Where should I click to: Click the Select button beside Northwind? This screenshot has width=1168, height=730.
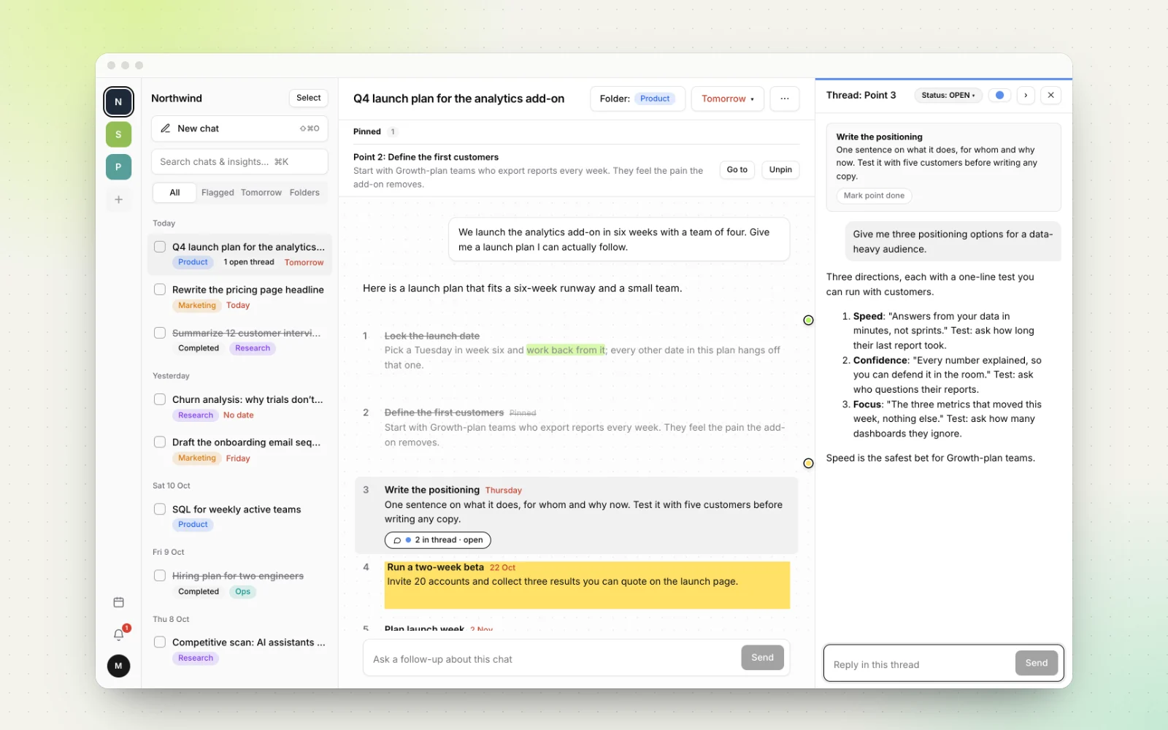309,98
